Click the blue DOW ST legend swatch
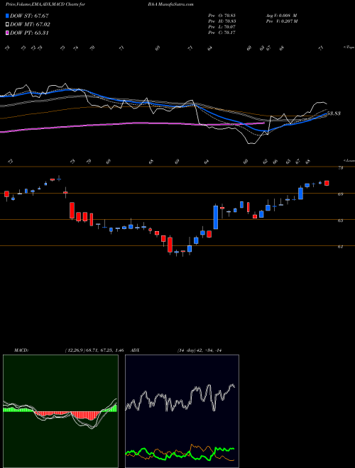This screenshot has width=355, height=468. tap(8, 16)
